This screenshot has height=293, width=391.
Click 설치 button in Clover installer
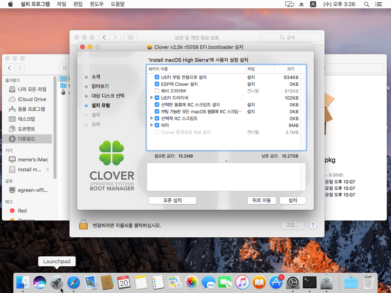293,200
